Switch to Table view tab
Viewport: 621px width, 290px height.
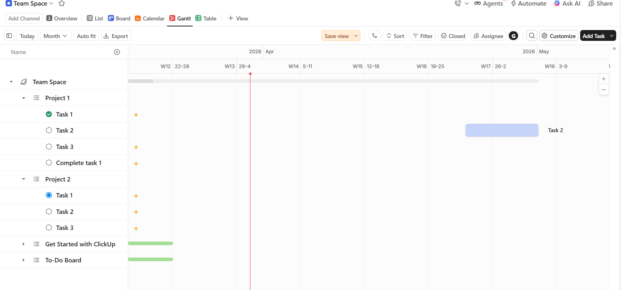(206, 18)
